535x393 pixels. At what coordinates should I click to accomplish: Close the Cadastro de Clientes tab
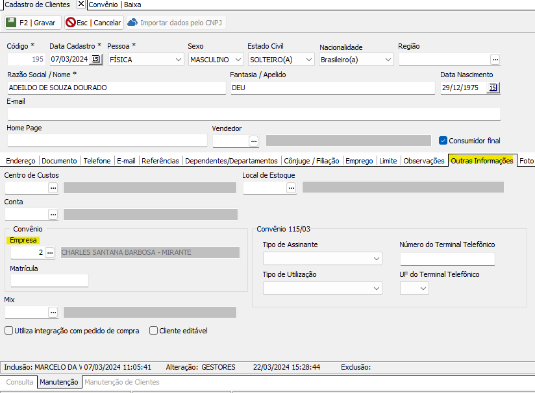81,4
